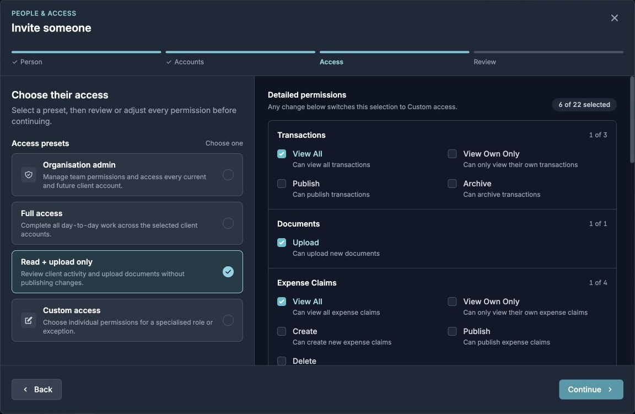Enable Transactions Archive checkbox
This screenshot has height=414, width=635.
tap(452, 184)
